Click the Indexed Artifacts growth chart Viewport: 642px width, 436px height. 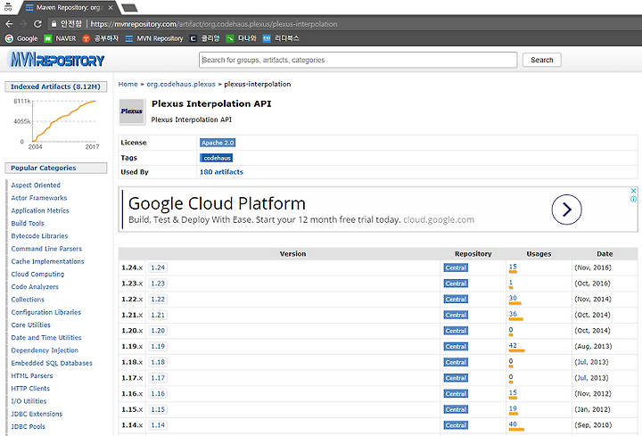pos(56,124)
